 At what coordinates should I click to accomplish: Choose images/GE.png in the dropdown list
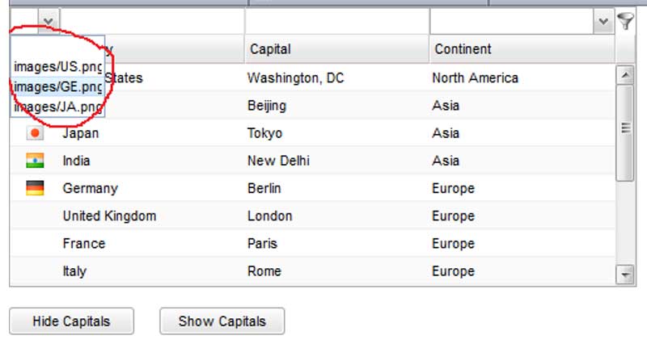[x=57, y=86]
